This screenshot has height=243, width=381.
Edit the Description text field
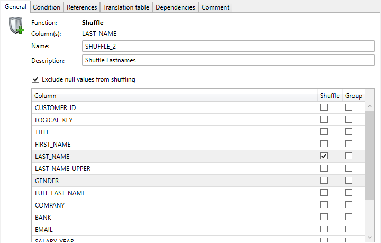point(228,60)
